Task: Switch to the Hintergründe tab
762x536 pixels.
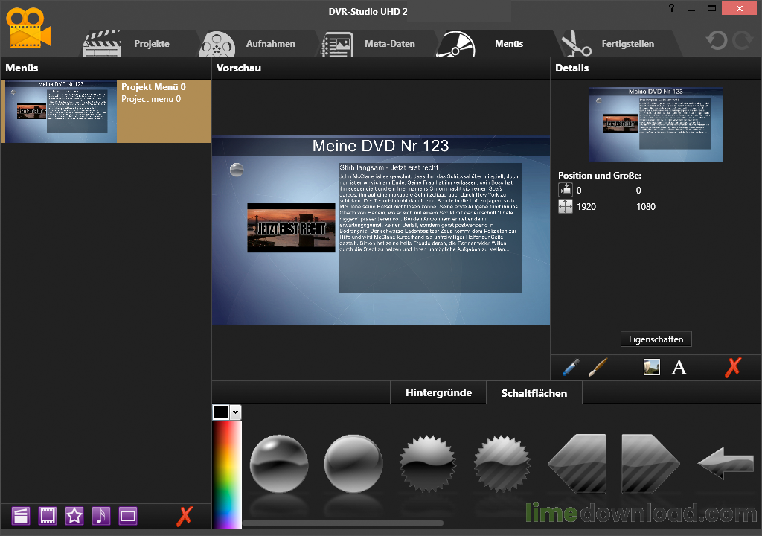Action: (438, 392)
